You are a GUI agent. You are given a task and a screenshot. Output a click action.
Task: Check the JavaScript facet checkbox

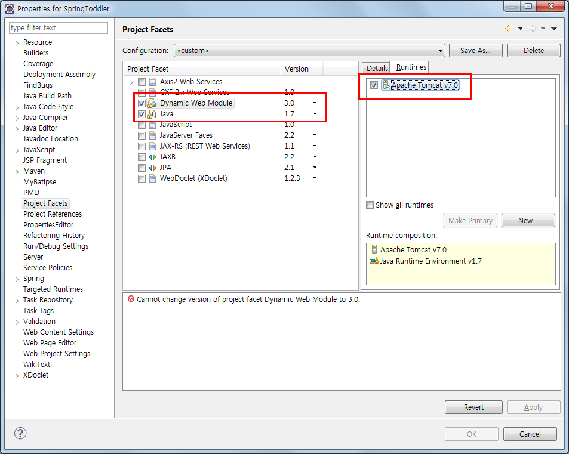[142, 125]
